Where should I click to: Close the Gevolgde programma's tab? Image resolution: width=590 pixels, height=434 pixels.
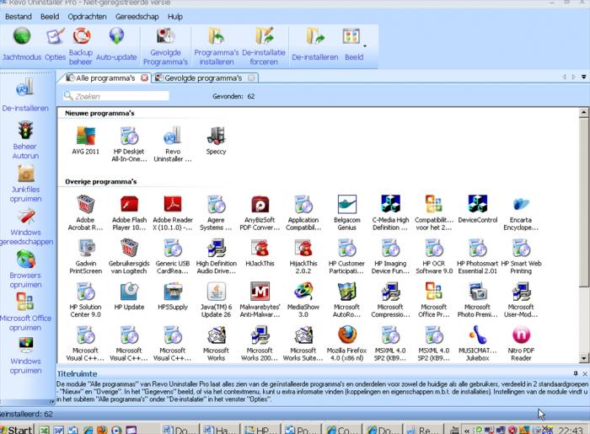click(251, 78)
